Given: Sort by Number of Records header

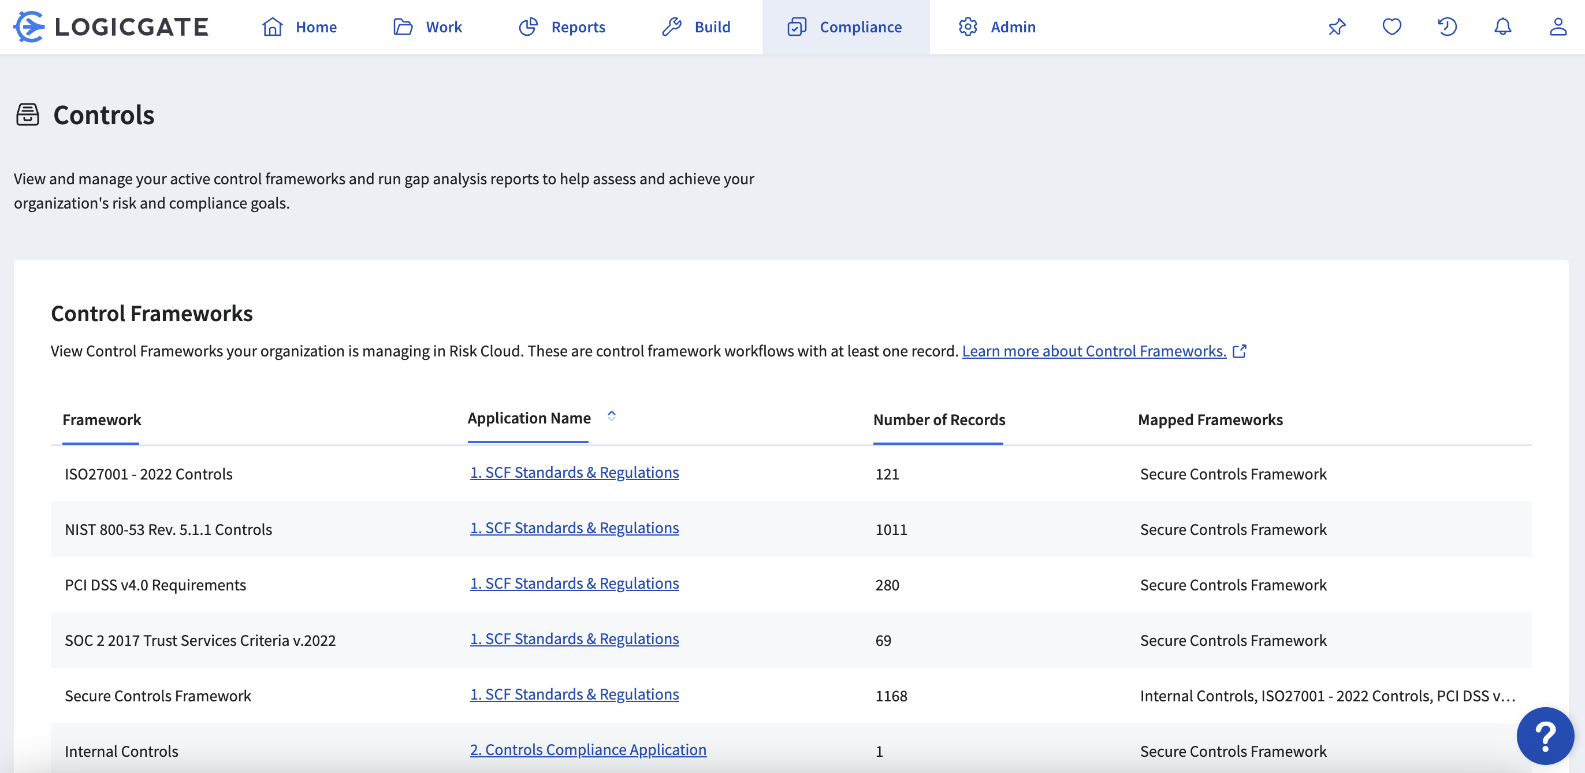Looking at the screenshot, I should (x=939, y=420).
